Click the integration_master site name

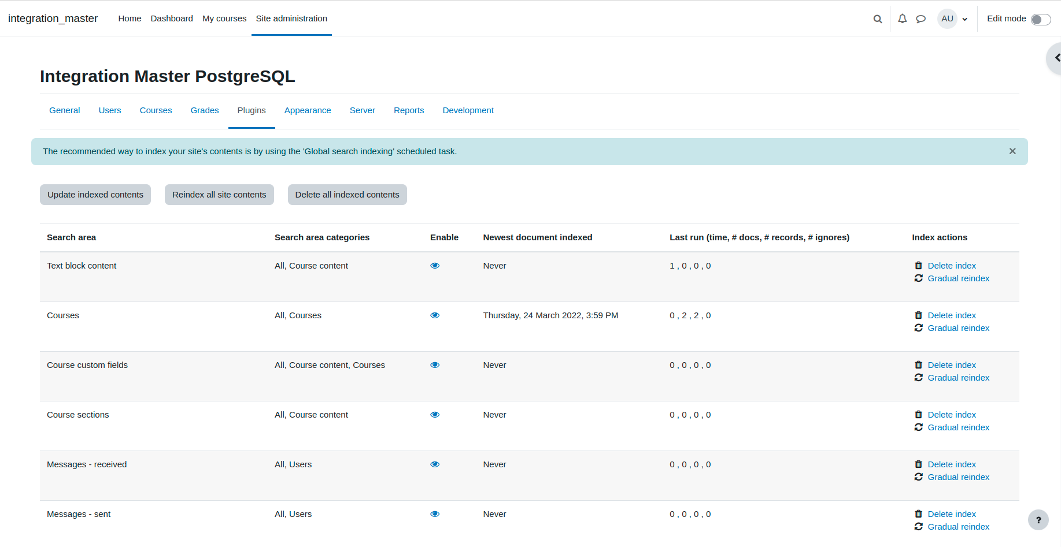53,18
